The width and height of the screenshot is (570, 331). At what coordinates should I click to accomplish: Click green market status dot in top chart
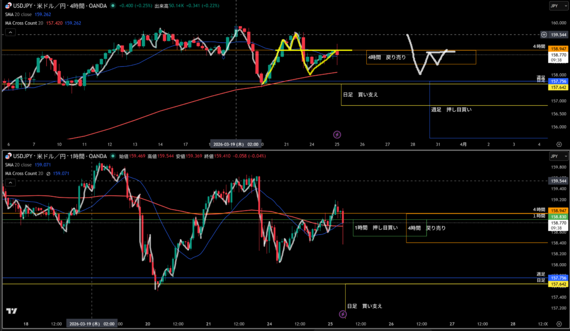(x=113, y=6)
